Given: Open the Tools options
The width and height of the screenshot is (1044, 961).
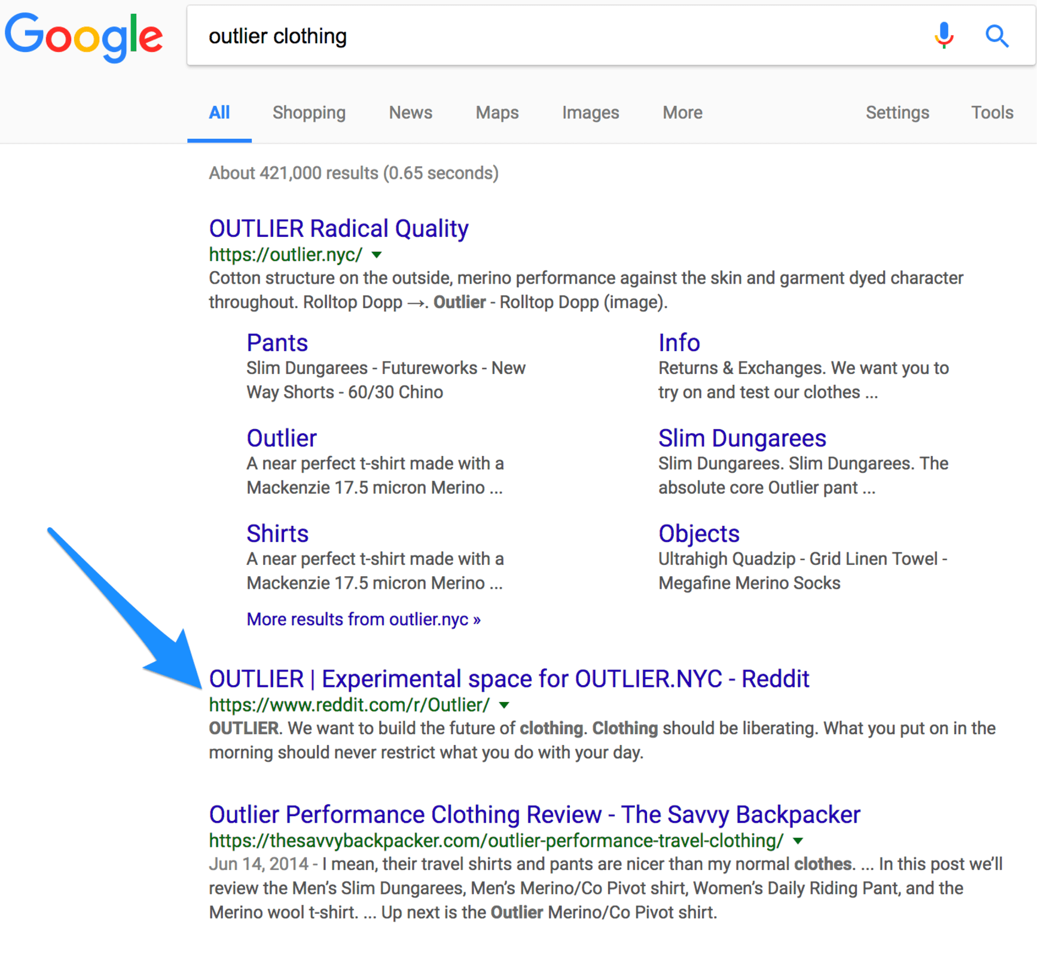Looking at the screenshot, I should [x=992, y=112].
